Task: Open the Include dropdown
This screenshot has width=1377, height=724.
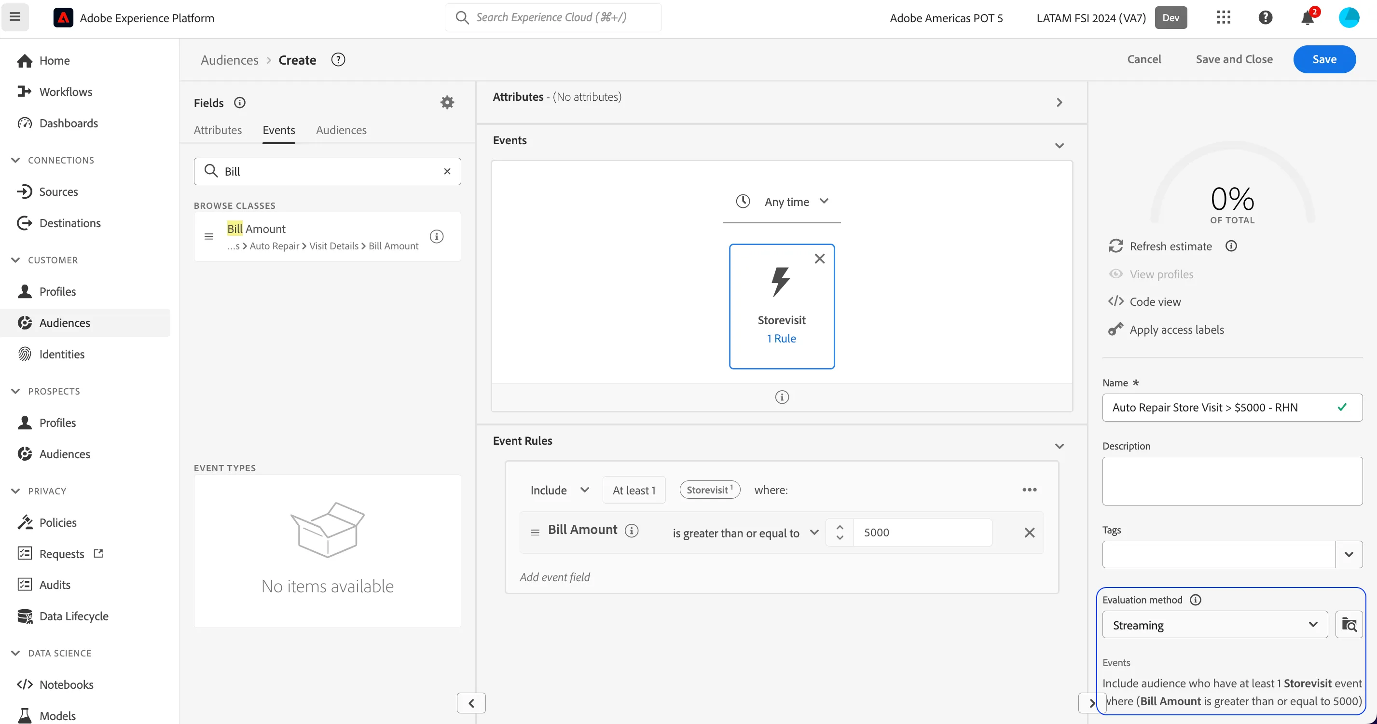Action: [x=560, y=490]
